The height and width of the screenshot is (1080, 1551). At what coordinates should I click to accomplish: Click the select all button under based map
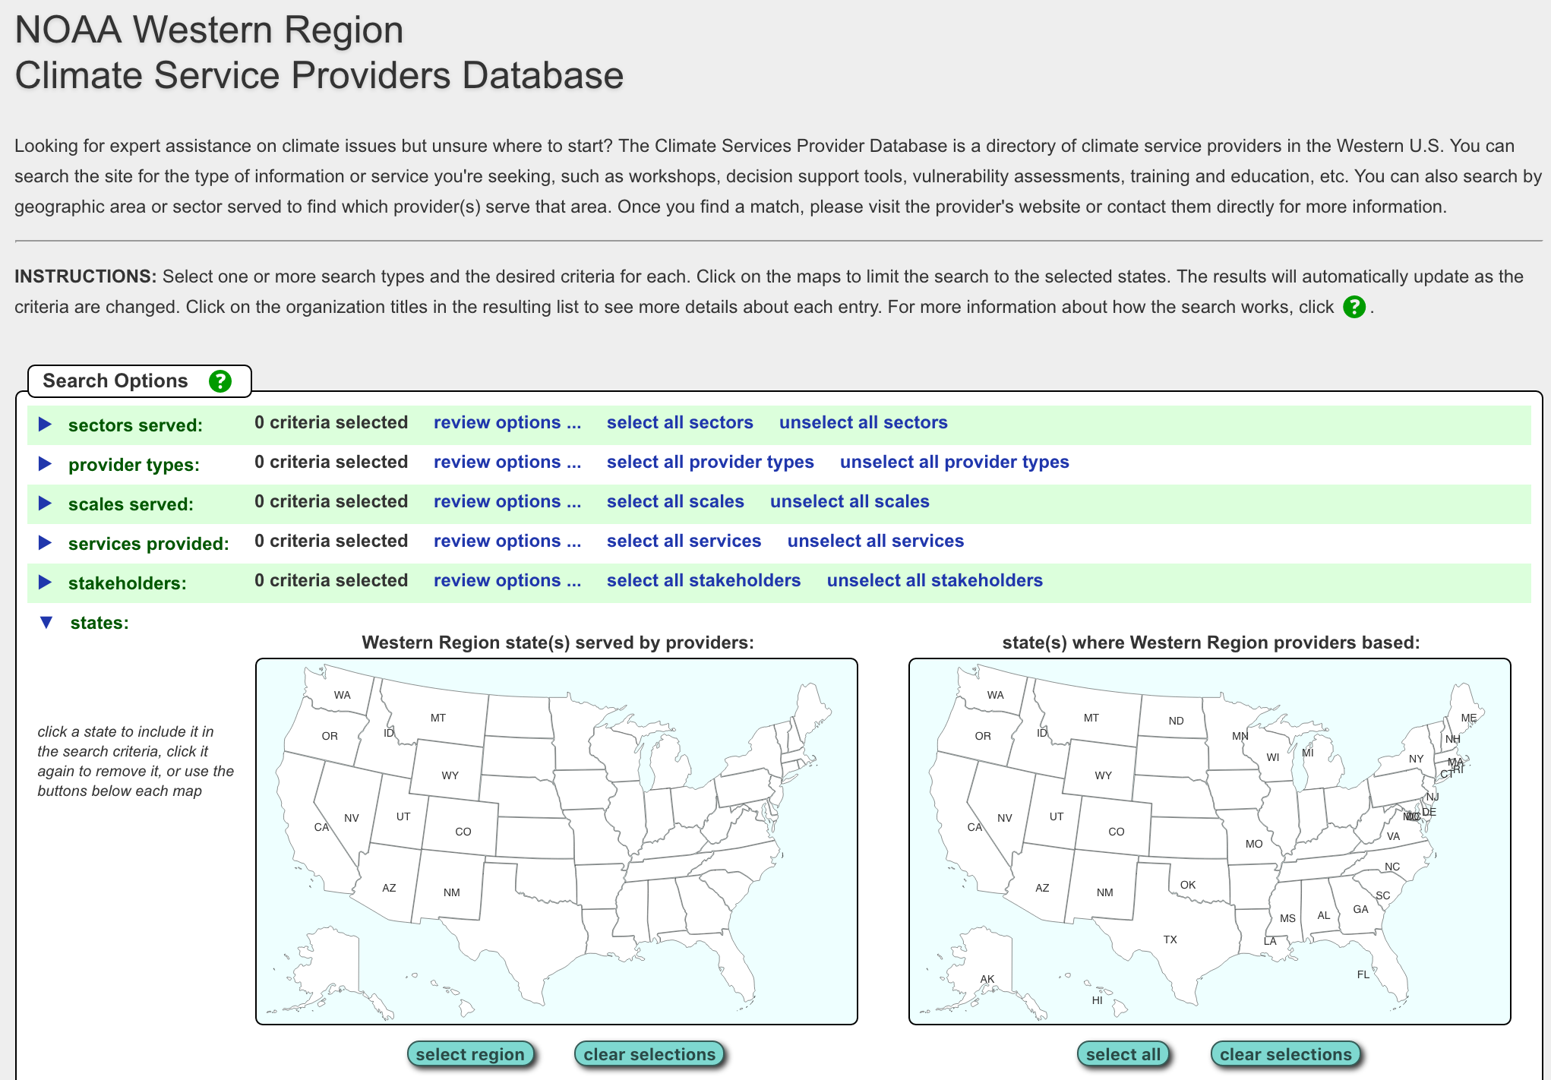[x=1123, y=1054]
